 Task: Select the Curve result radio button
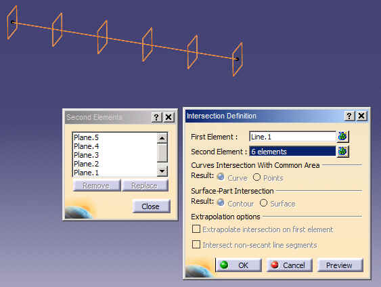(x=221, y=177)
